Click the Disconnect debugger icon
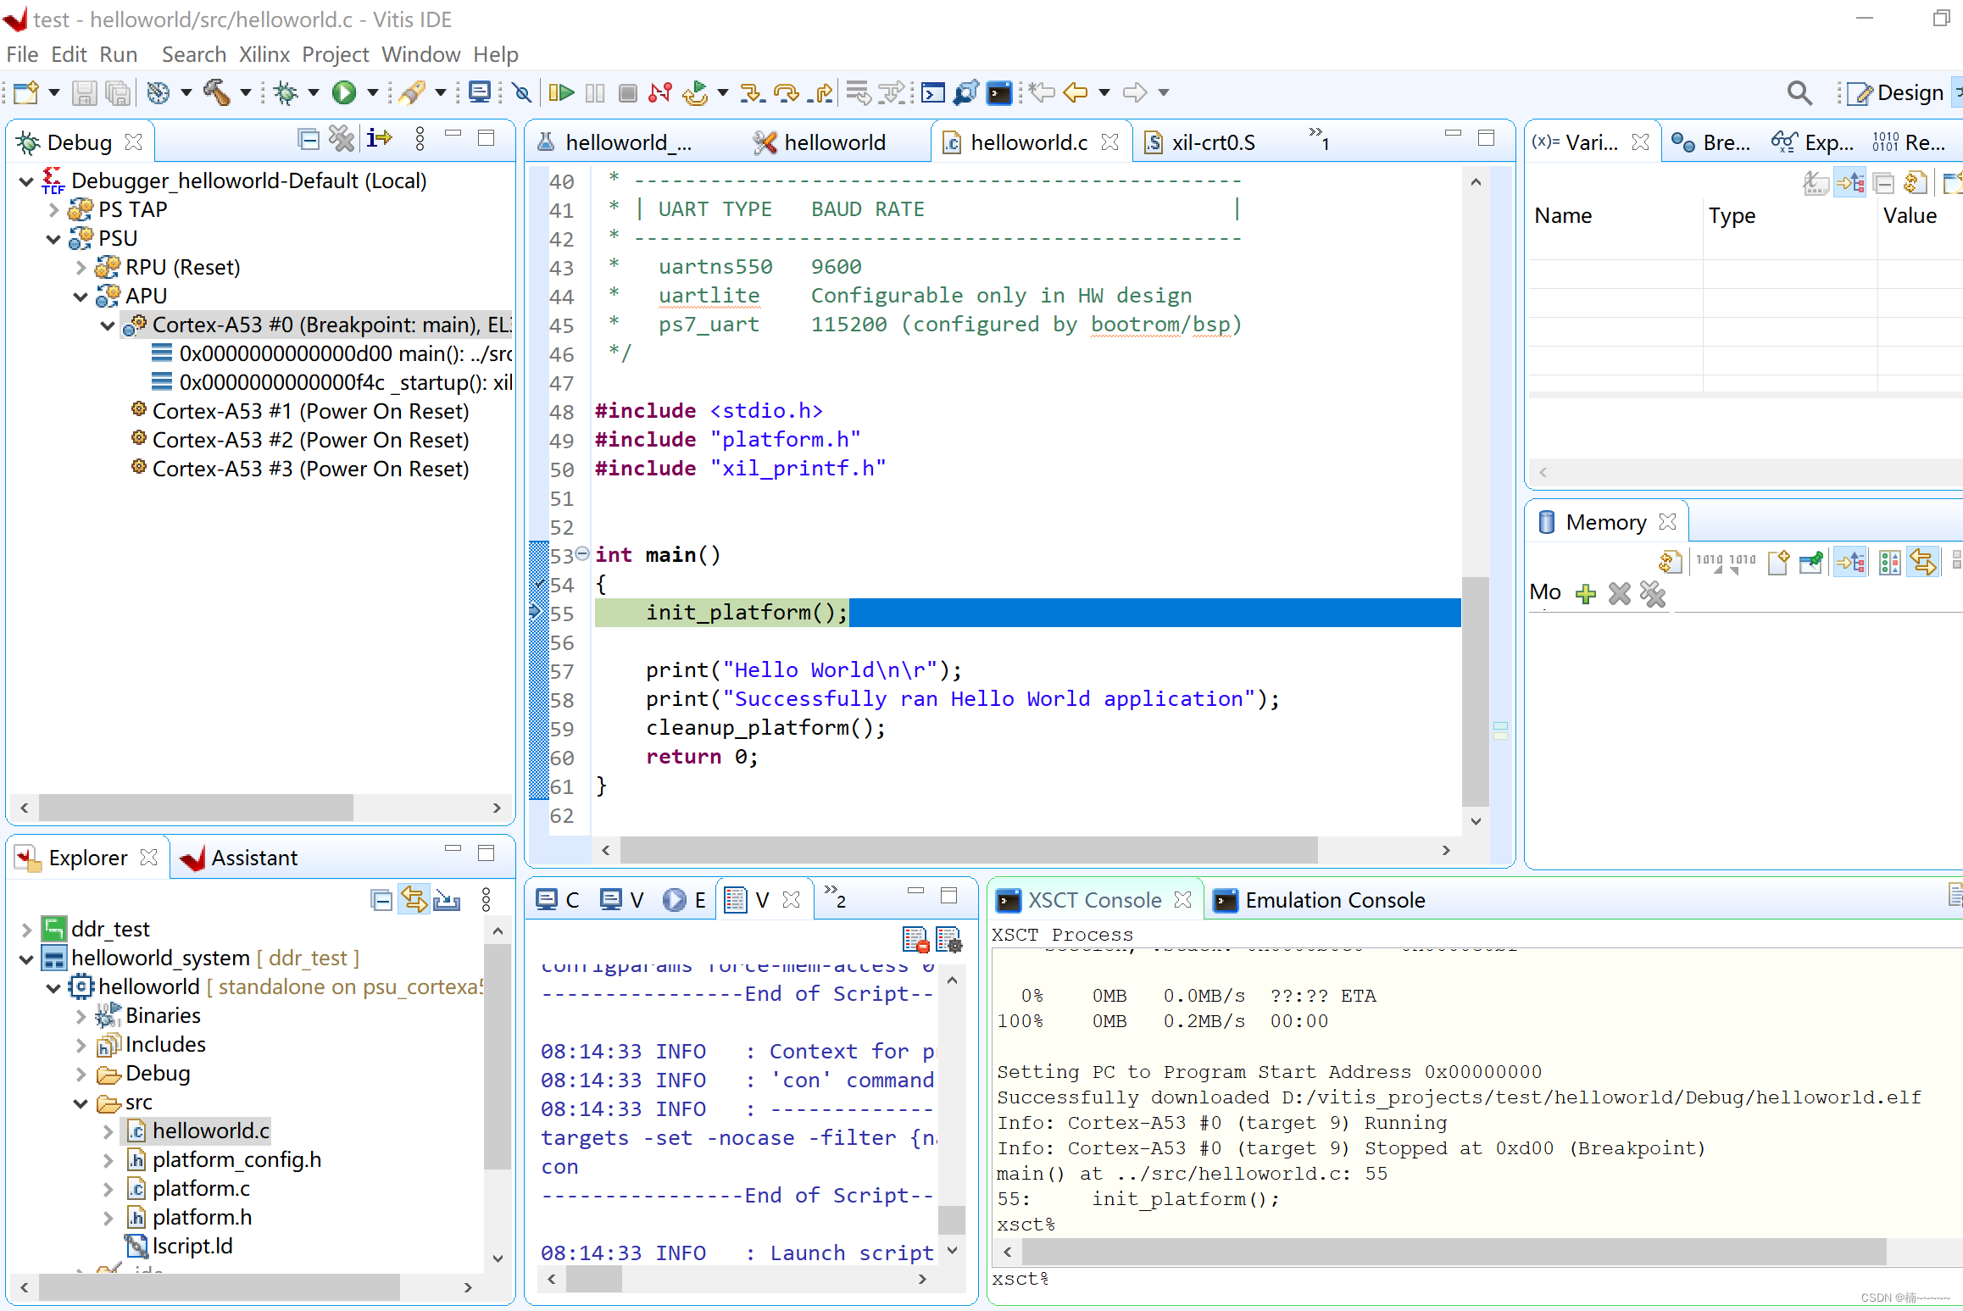 tap(659, 92)
